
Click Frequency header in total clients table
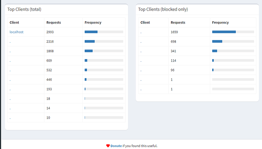coord(93,22)
